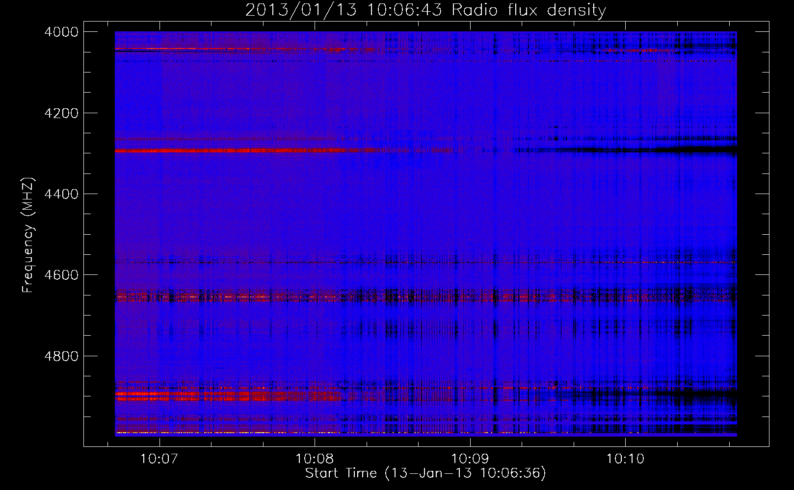Click the 10:09 time tick label

(x=470, y=459)
